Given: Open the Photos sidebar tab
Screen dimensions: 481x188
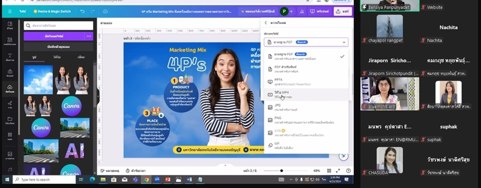Looking at the screenshot, I should (x=10, y=155).
